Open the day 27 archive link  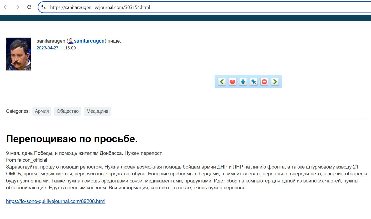(x=56, y=48)
